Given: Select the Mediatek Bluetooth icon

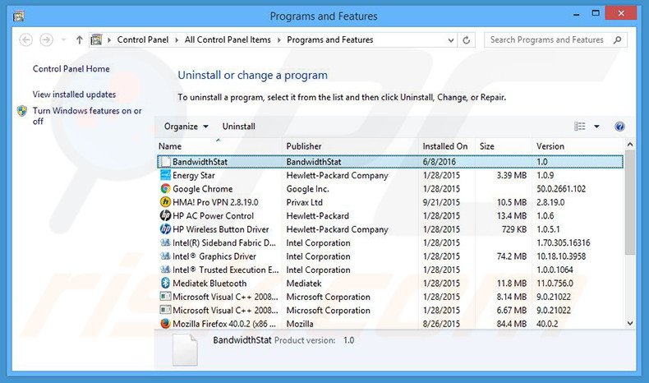Looking at the screenshot, I should pos(166,284).
